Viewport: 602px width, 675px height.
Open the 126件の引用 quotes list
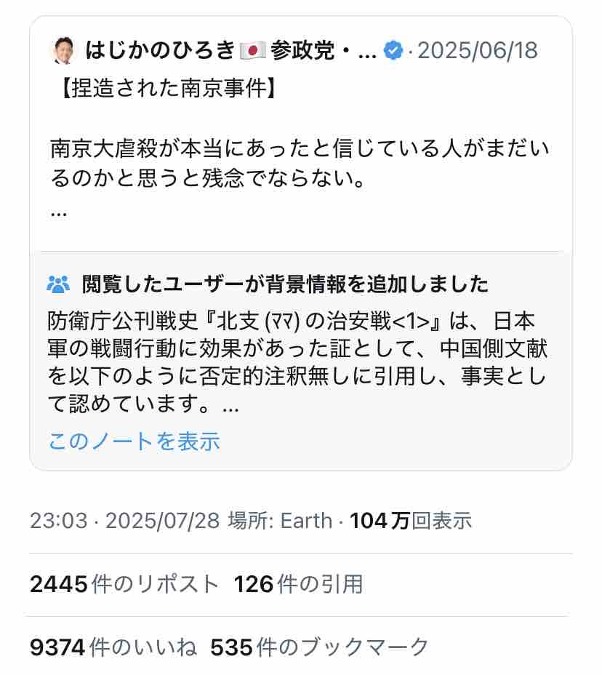coord(298,583)
